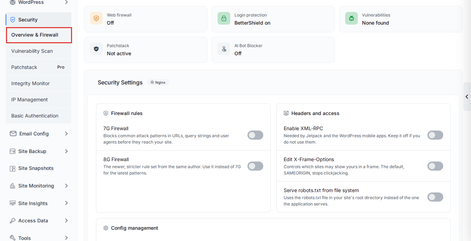Viewport: 471px width, 241px height.
Task: Click the Vulnerabilities None found card
Action: point(401,19)
